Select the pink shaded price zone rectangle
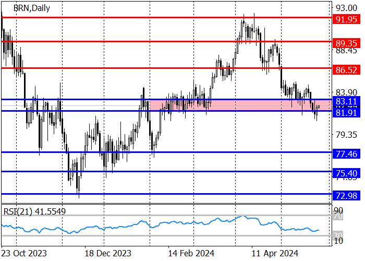 click(241, 105)
